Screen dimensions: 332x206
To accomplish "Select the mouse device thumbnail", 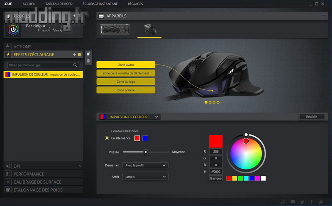I will coord(150,29).
